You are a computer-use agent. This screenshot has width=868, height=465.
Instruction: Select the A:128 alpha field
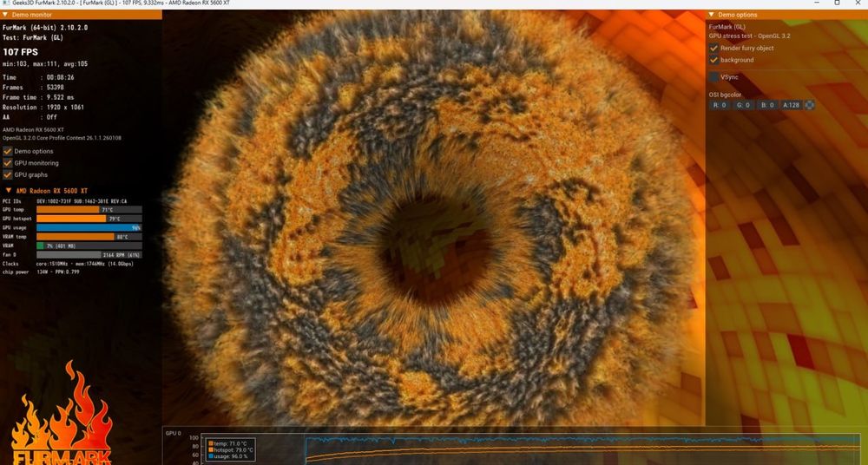click(791, 105)
